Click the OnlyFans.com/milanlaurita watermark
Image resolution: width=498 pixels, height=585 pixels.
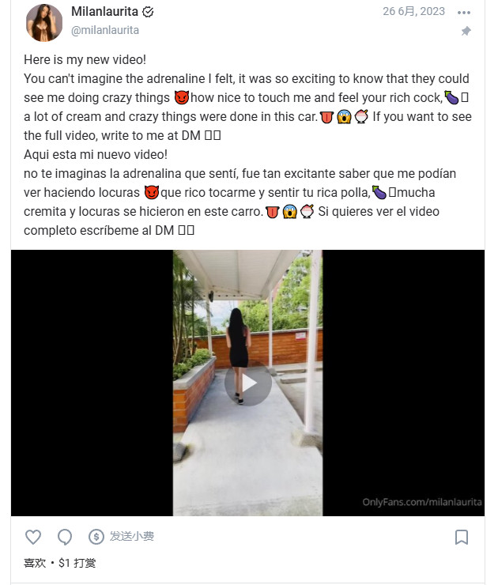click(x=422, y=502)
